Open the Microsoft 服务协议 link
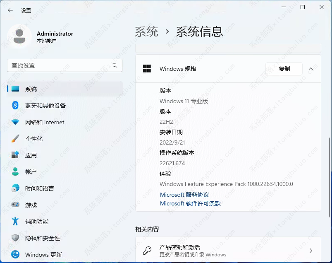 [x=184, y=195]
